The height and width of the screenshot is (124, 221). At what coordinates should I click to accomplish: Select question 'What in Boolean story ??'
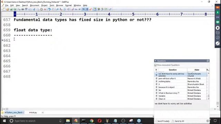click(169, 93)
